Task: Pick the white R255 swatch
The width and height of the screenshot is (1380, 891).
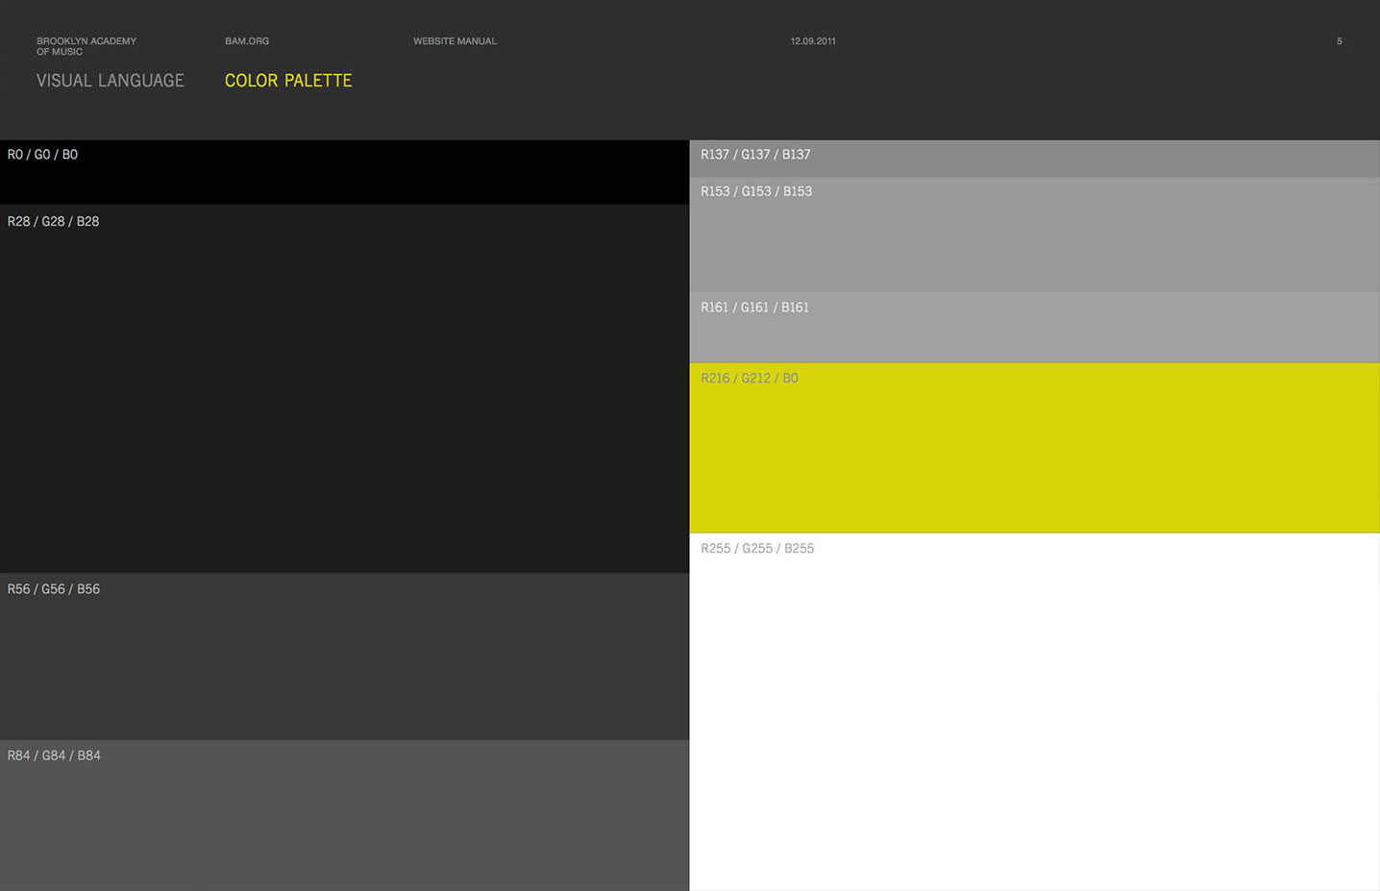Action: point(1034,721)
